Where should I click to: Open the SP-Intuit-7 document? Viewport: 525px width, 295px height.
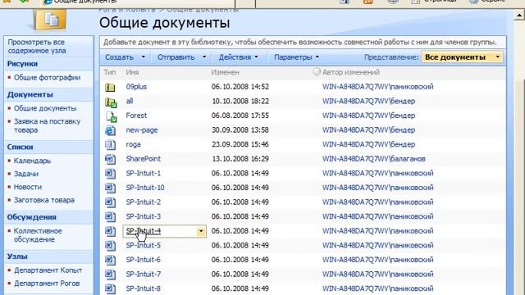pyautogui.click(x=144, y=274)
